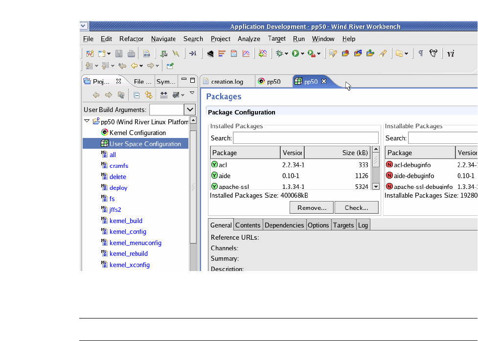Switch to the creation.log editor tab
478x341 pixels.
point(227,82)
